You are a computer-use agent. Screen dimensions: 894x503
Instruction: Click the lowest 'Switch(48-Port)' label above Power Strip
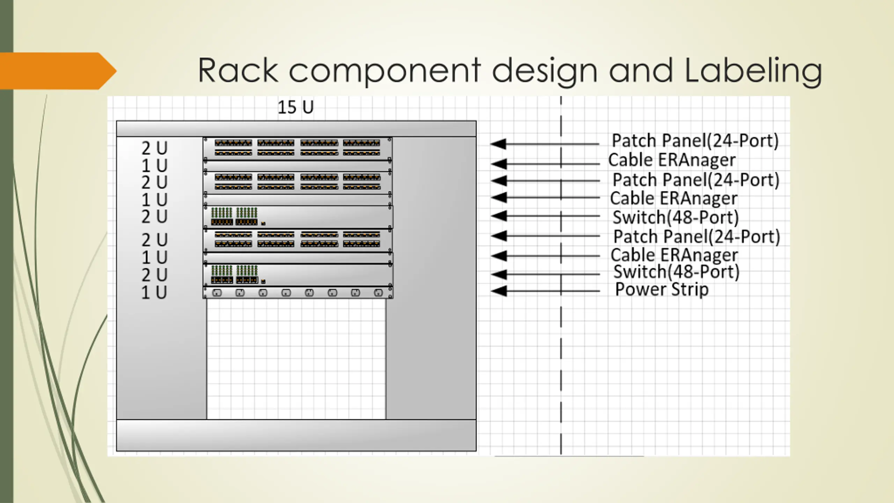click(676, 272)
